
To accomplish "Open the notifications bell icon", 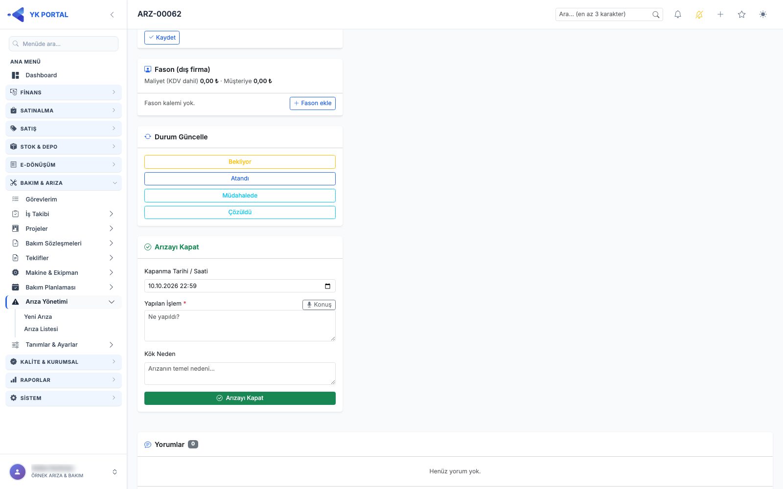I will point(678,15).
